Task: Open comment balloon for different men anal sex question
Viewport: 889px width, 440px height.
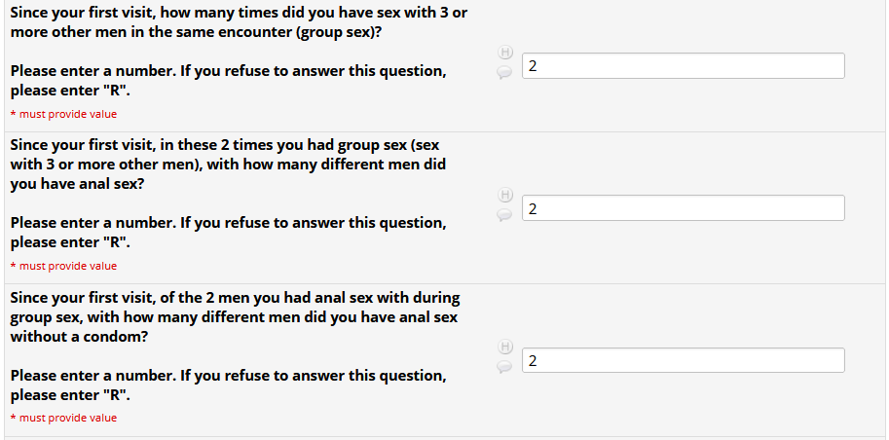Action: (504, 214)
